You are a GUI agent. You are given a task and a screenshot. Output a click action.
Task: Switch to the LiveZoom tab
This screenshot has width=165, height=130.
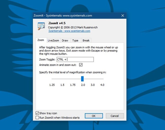pyautogui.click(x=53, y=40)
